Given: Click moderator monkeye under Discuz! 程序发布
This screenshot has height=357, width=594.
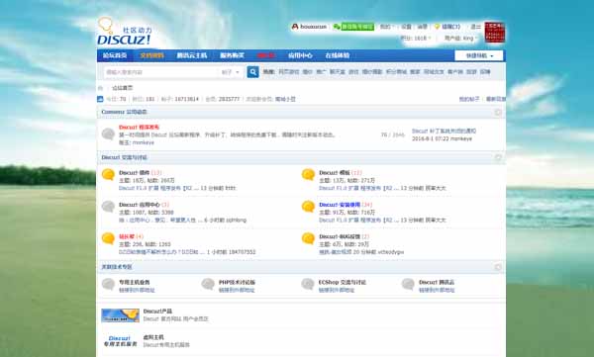Looking at the screenshot, I should 144,142.
